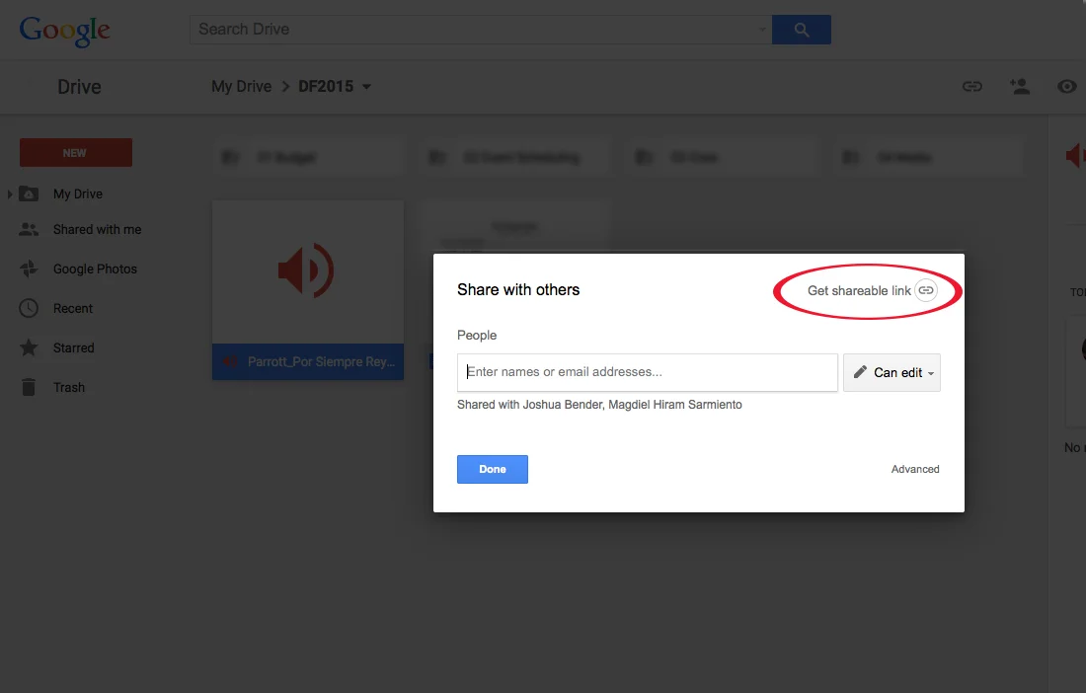Click the red NEW button

pos(75,153)
